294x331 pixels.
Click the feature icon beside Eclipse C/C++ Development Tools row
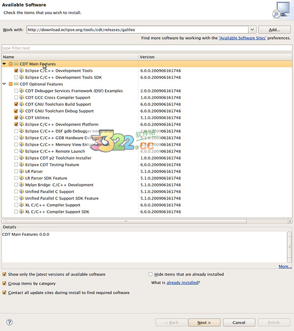pos(22,71)
